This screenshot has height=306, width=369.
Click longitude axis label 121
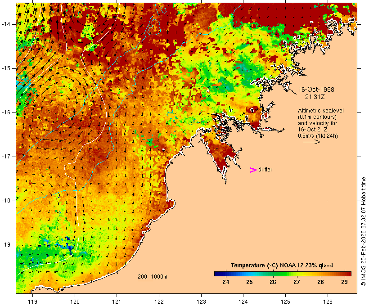(117, 302)
